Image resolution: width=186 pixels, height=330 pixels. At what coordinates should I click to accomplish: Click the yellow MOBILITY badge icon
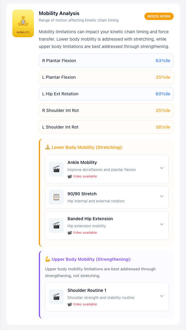click(23, 23)
